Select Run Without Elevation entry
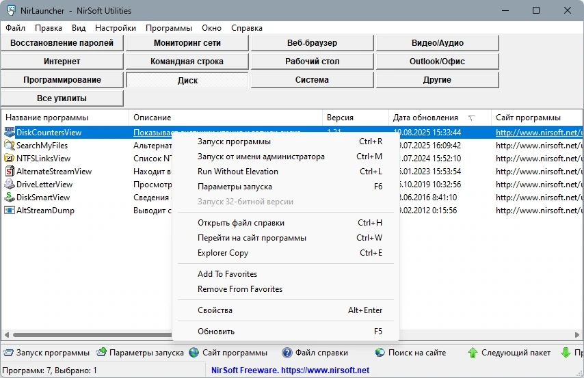Screen dimensions: 584x378 (286, 172)
